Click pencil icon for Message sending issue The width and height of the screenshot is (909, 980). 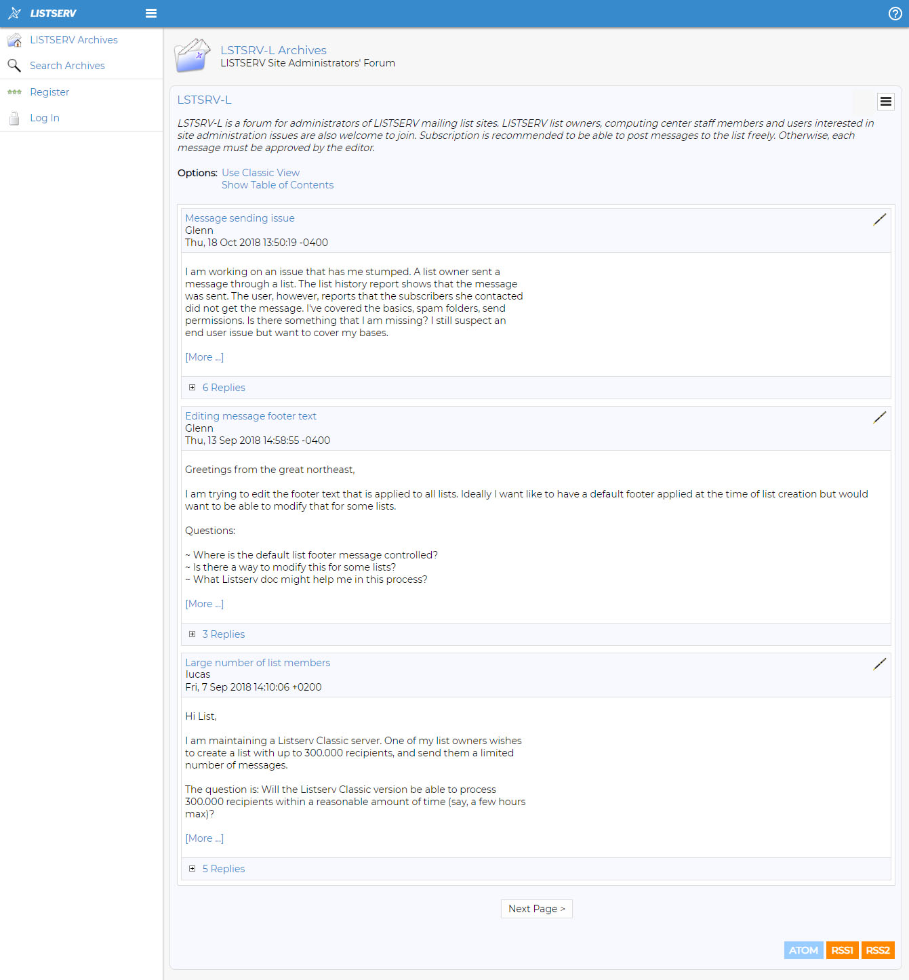[x=880, y=219]
